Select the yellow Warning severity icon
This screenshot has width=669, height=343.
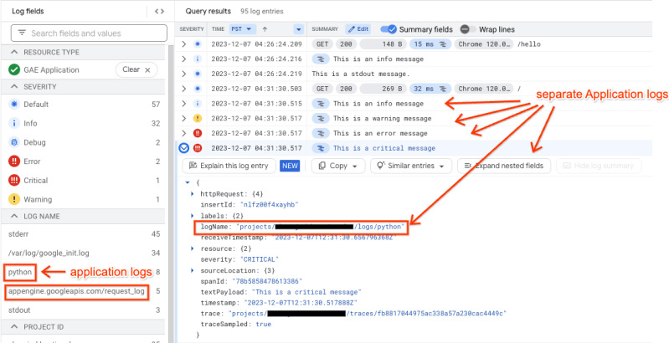14,199
